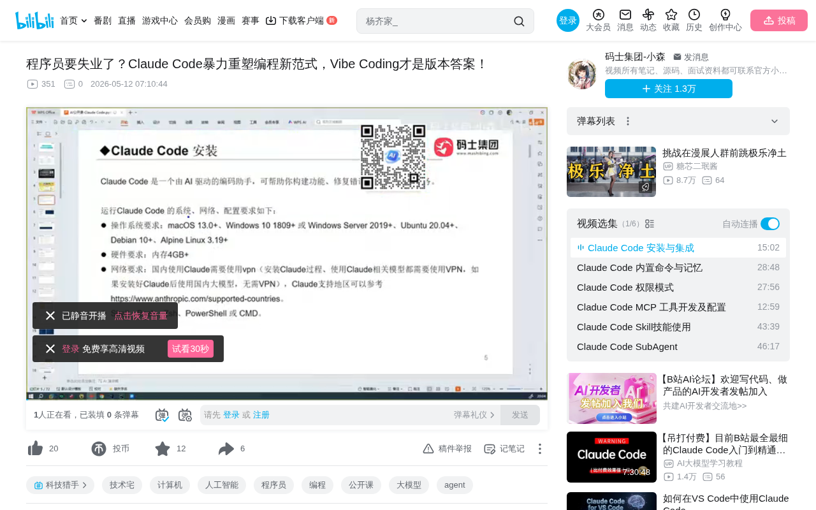The width and height of the screenshot is (816, 510).
Task: Open uploader name AI大模型学习教程
Action: pyautogui.click(x=710, y=463)
